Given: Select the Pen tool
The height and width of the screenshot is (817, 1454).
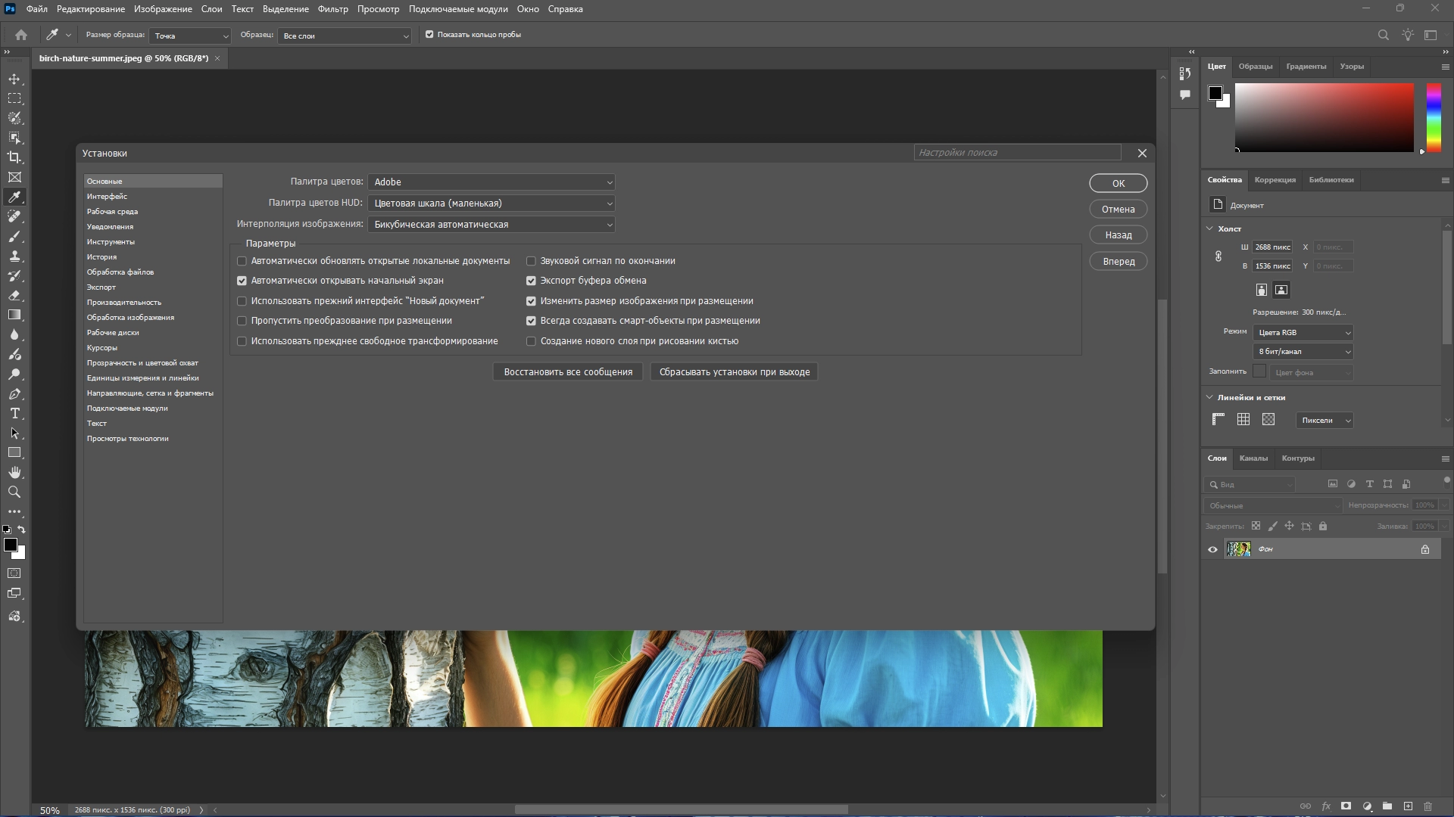Looking at the screenshot, I should pos(14,394).
